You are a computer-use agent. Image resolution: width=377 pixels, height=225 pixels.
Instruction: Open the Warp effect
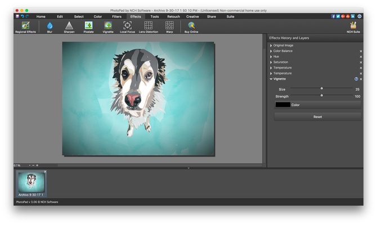169,27
